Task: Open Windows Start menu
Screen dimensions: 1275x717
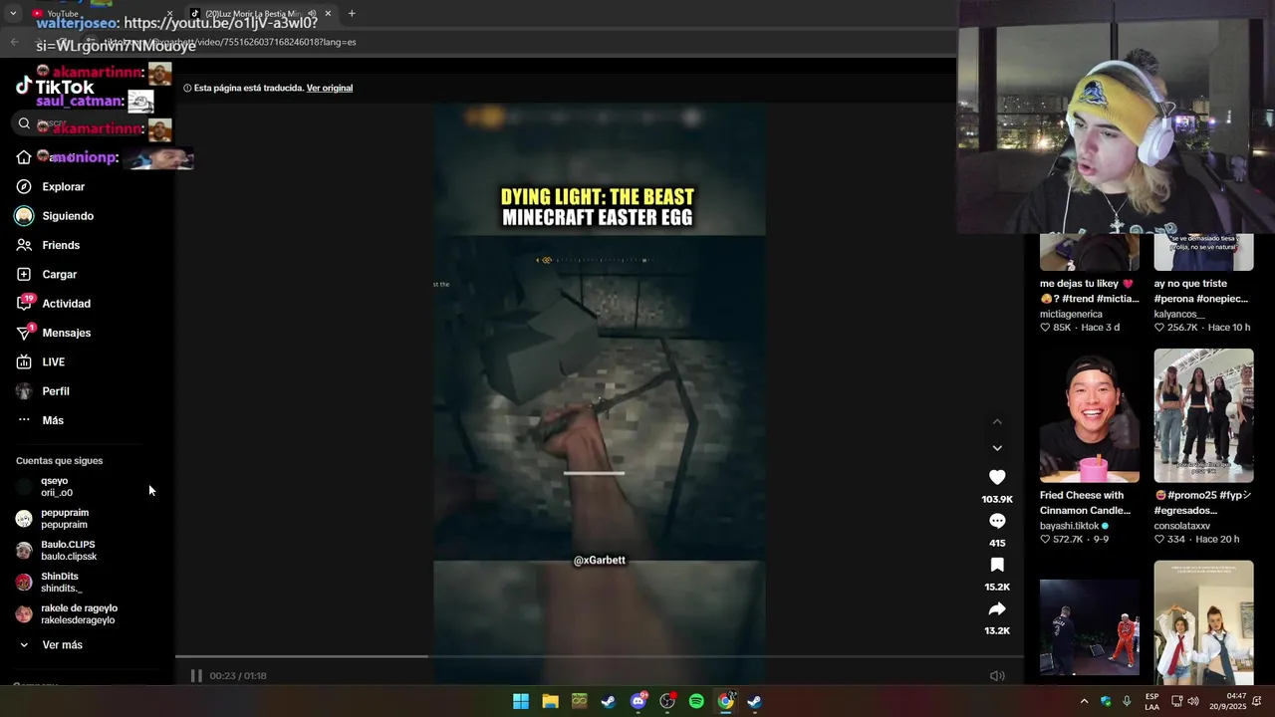Action: (521, 702)
